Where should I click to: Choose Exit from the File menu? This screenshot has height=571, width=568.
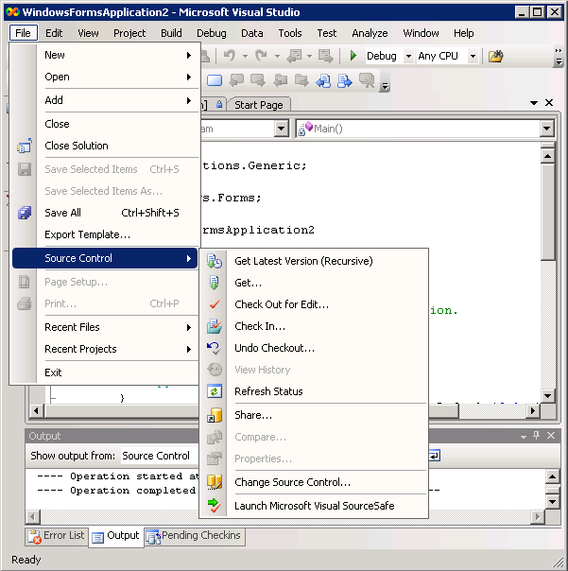53,372
